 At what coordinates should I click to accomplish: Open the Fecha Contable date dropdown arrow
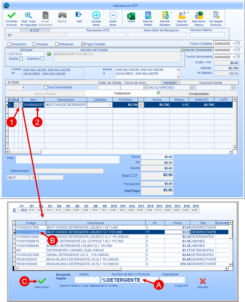(x=234, y=44)
